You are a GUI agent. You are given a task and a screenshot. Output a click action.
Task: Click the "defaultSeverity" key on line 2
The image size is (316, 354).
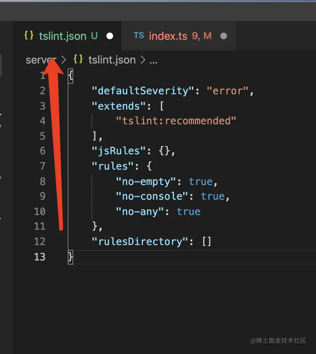pyautogui.click(x=143, y=91)
